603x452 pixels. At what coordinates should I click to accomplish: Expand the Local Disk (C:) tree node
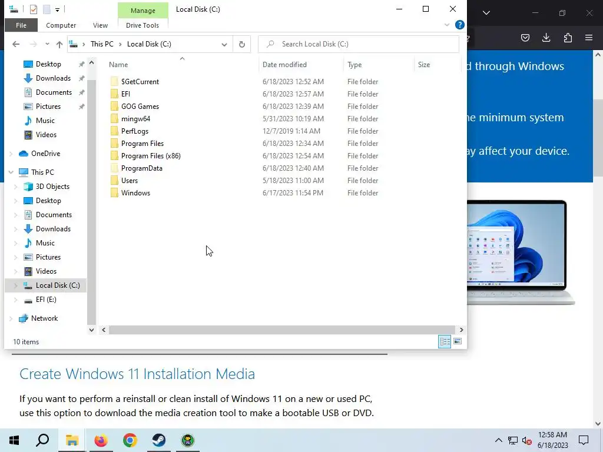16,285
